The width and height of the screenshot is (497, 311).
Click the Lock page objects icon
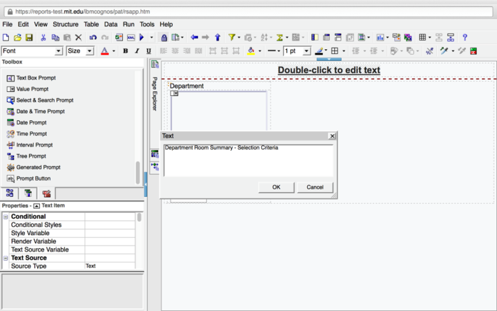tap(164, 37)
